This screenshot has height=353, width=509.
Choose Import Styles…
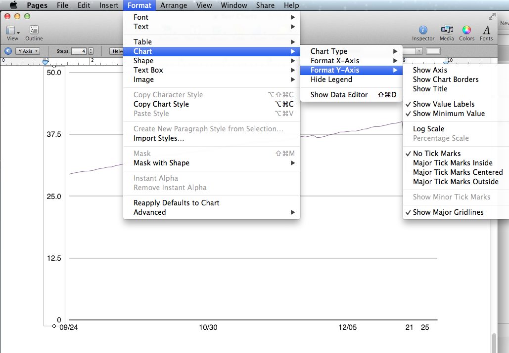coord(212,138)
